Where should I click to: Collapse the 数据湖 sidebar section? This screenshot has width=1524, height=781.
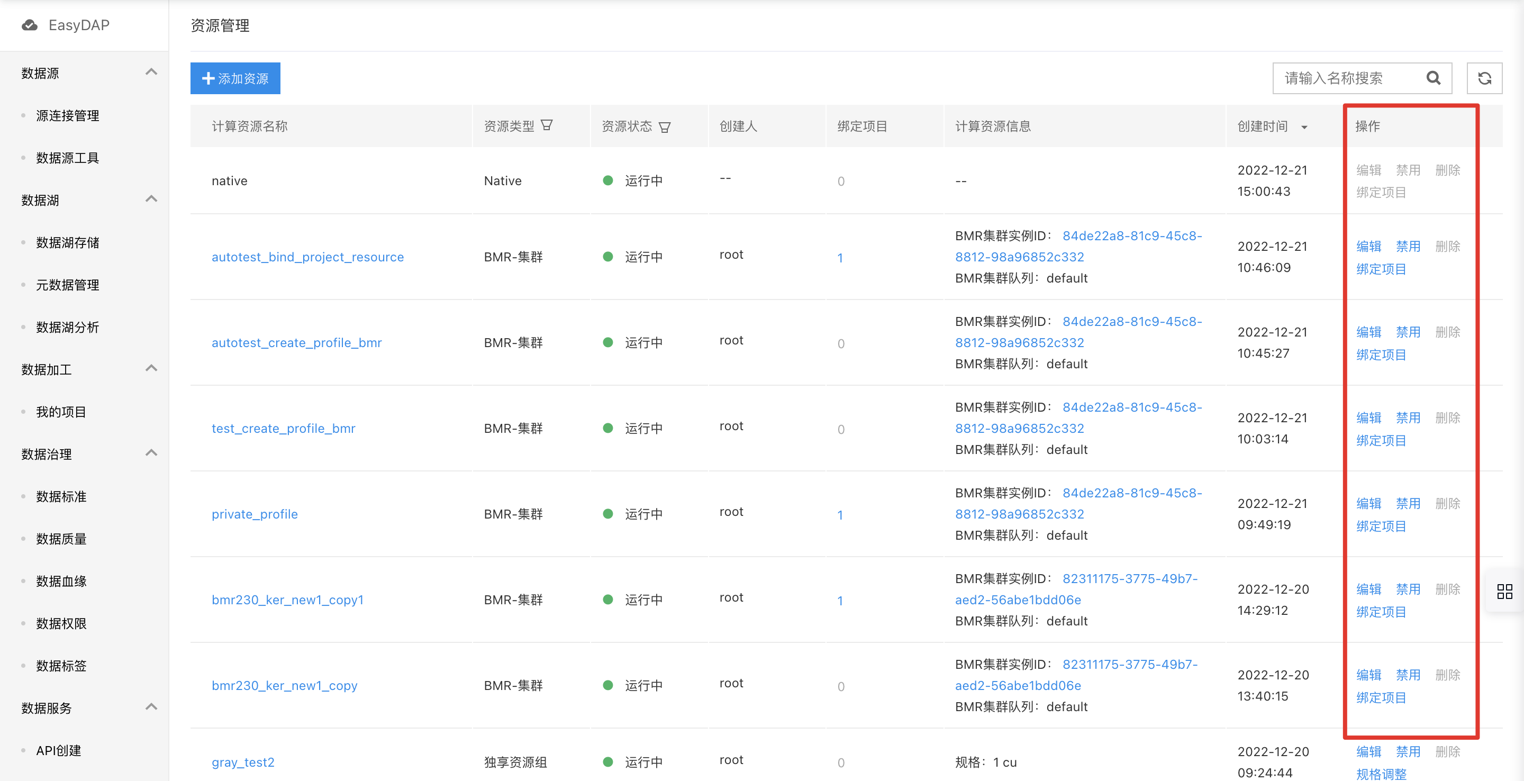[x=151, y=199]
